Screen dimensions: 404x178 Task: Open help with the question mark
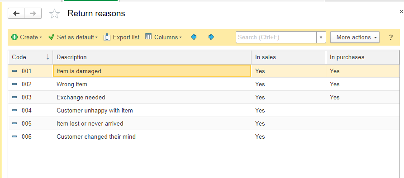click(391, 37)
